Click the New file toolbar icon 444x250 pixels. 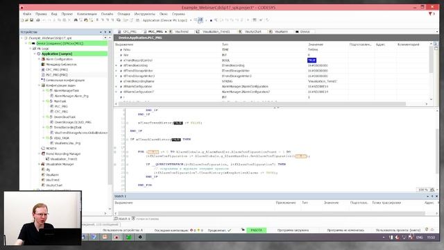22,20
